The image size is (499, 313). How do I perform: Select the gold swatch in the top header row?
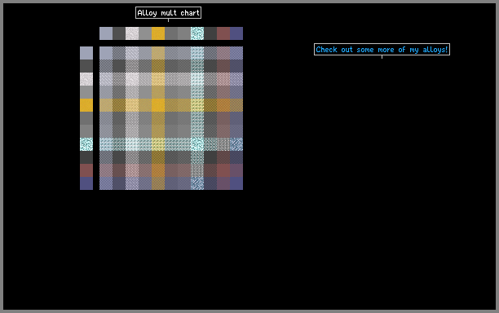pos(158,33)
